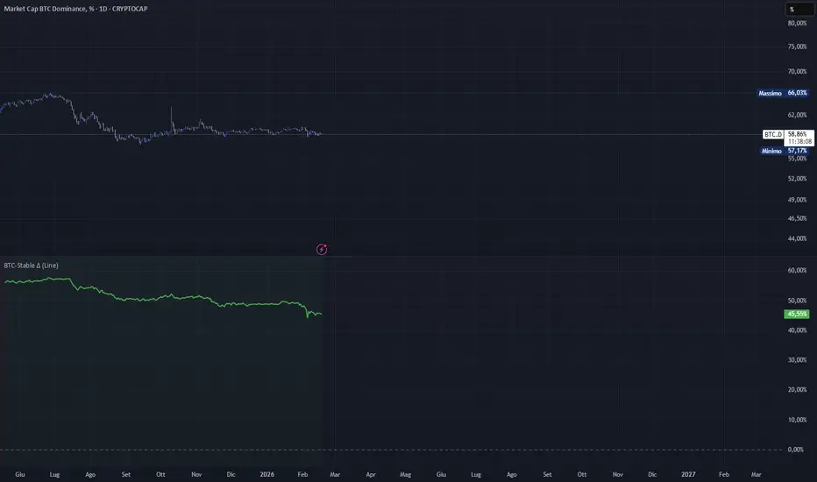Screen dimensions: 817x482
Task: Click the green 45,55% indicator value label
Action: 797,315
